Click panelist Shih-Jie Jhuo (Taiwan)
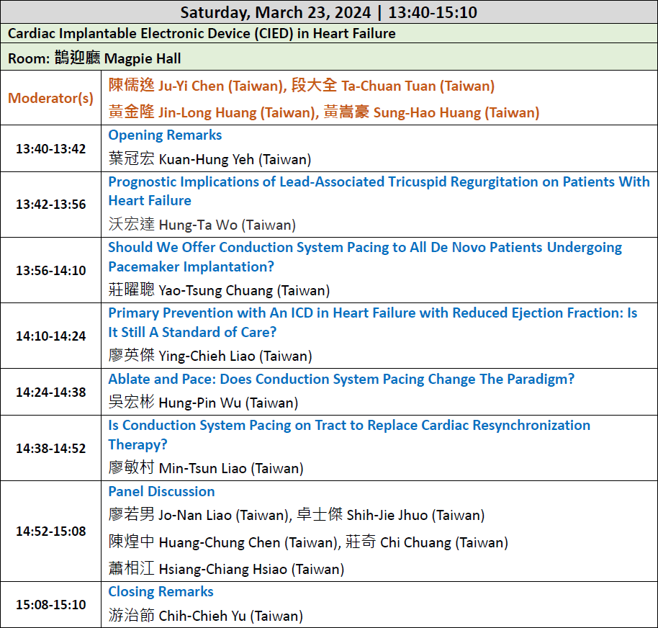 pyautogui.click(x=391, y=515)
